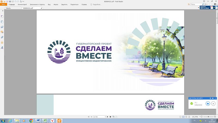Open the page thumbnails panel in the sidebar
218x123 pixels.
pyautogui.click(x=2, y=22)
